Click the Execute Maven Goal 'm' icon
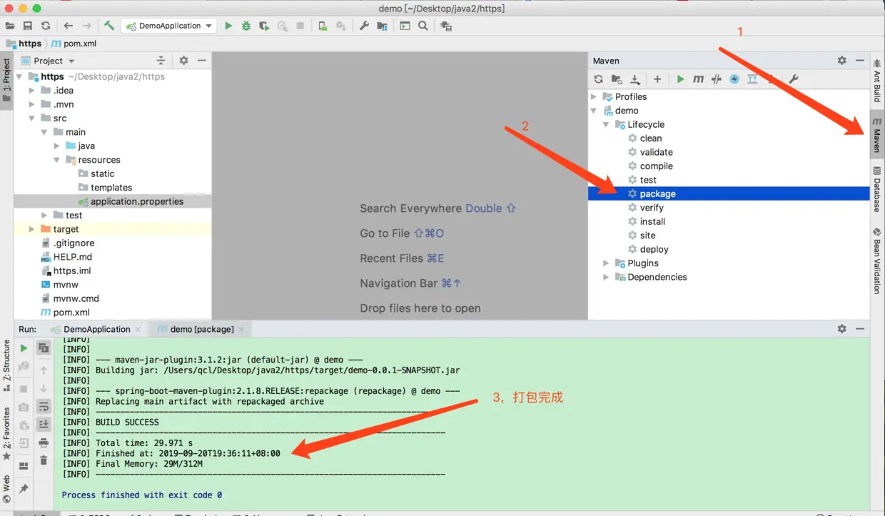Image resolution: width=885 pixels, height=516 pixels. pyautogui.click(x=698, y=79)
